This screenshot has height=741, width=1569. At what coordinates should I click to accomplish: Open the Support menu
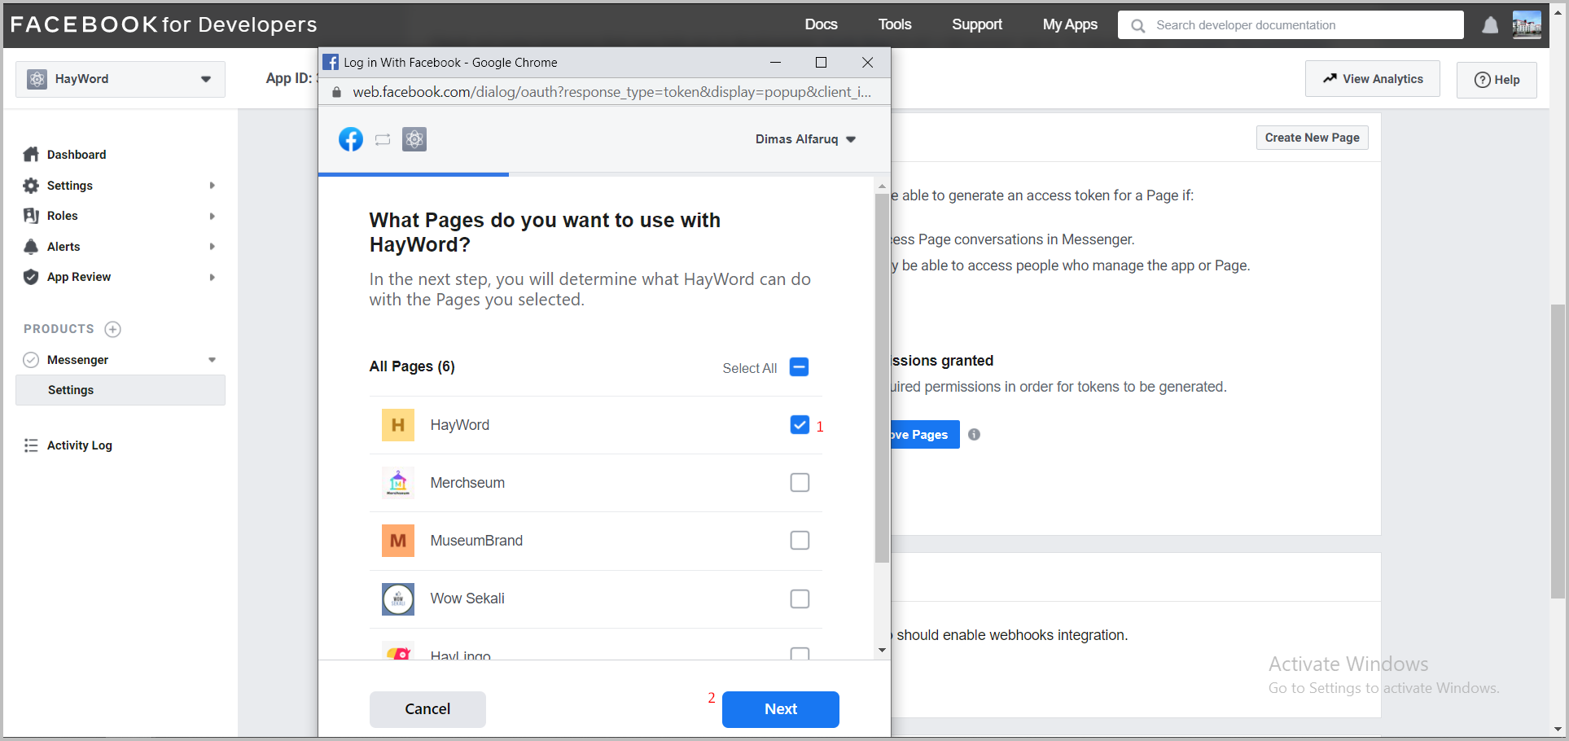[x=977, y=24]
